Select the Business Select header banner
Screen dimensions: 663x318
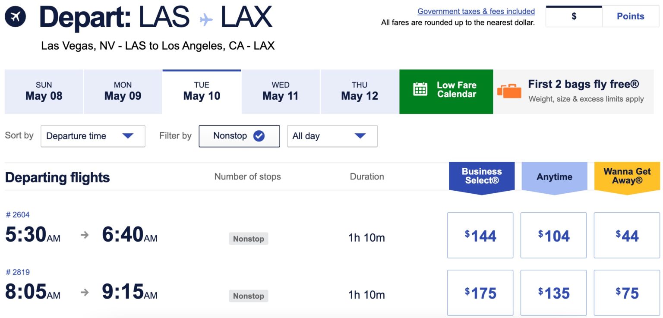coord(482,176)
